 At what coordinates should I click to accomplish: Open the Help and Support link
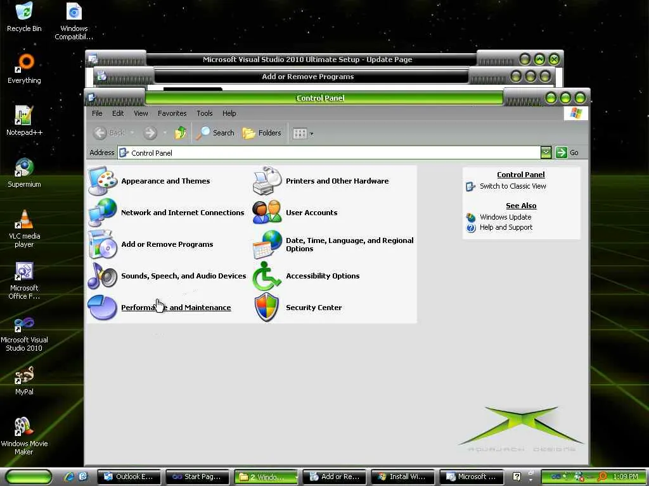coord(506,227)
